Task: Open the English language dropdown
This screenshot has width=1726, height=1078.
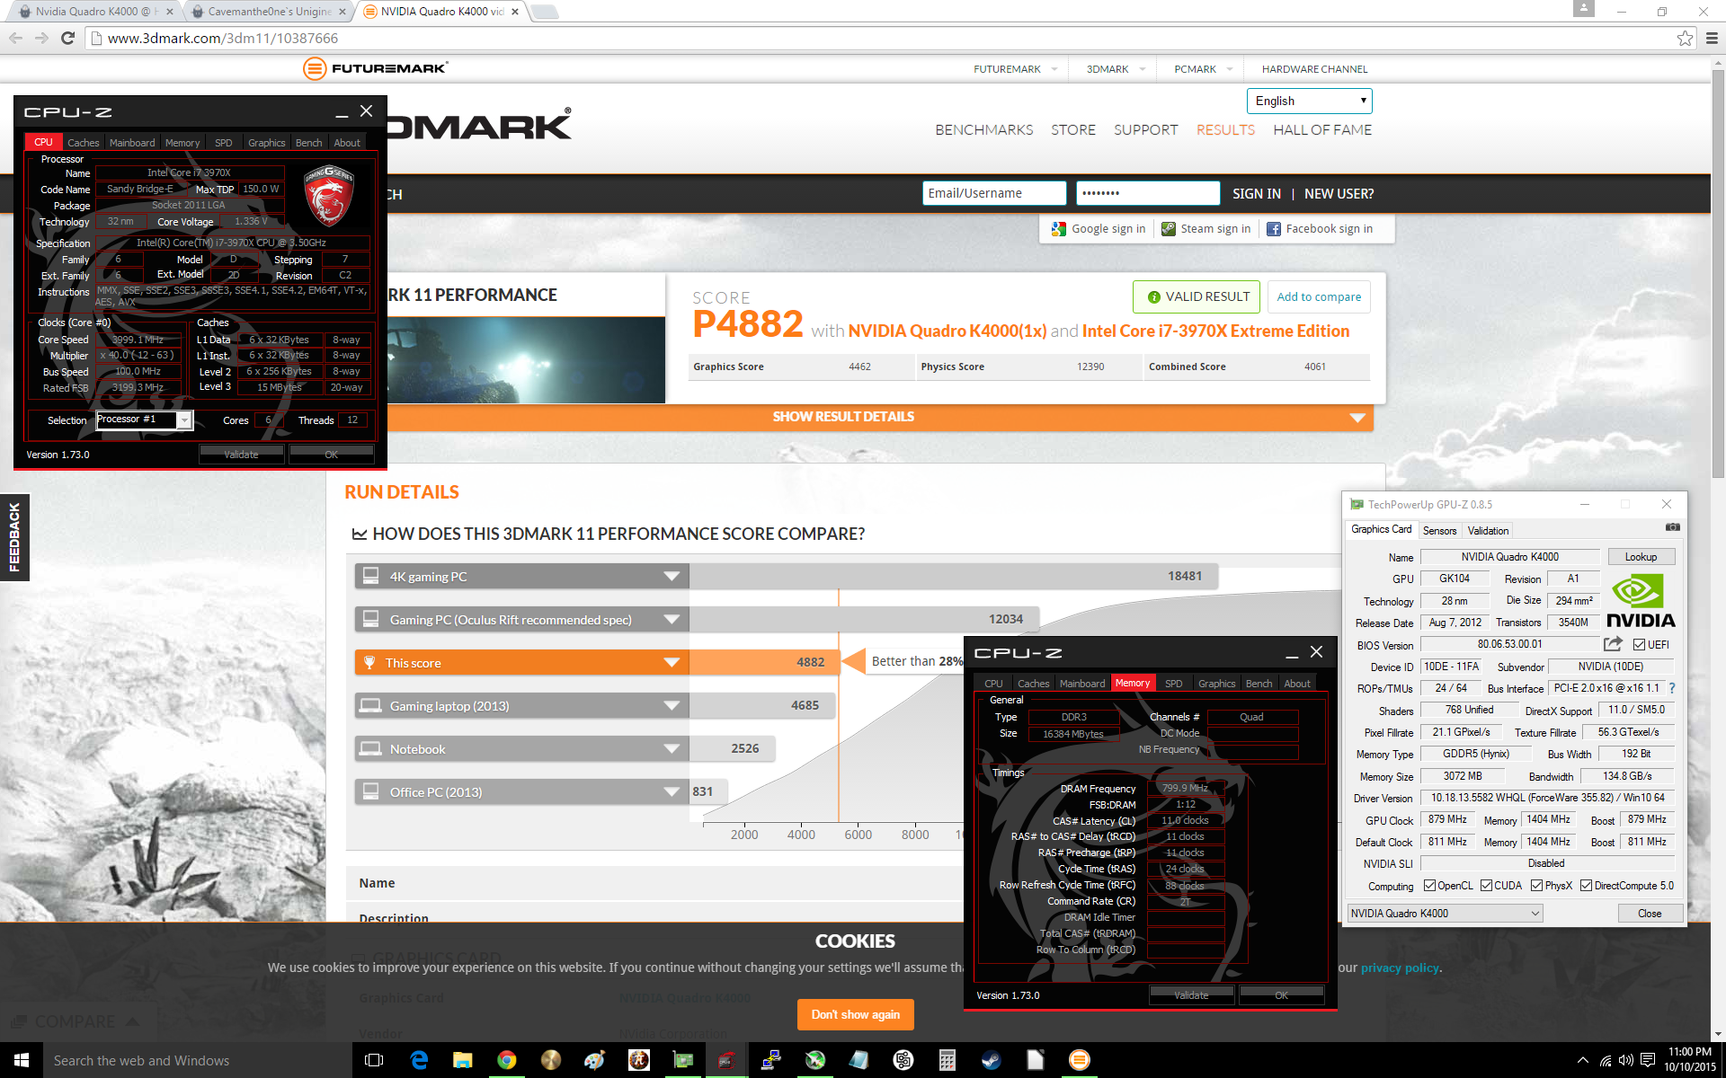Action: pos(1309,101)
